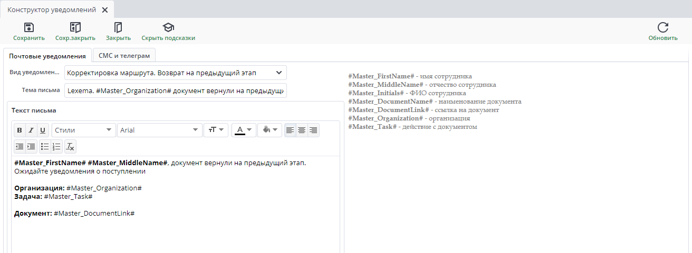Click Документ: label in letter body
Viewport: 692px width, 253px height.
(x=33, y=213)
